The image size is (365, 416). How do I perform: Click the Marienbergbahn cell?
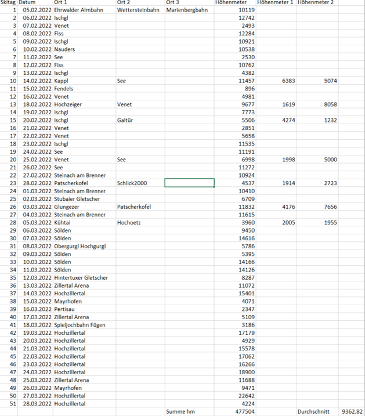[x=187, y=10]
